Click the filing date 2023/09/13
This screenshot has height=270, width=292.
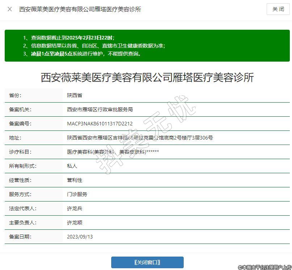tap(80, 237)
